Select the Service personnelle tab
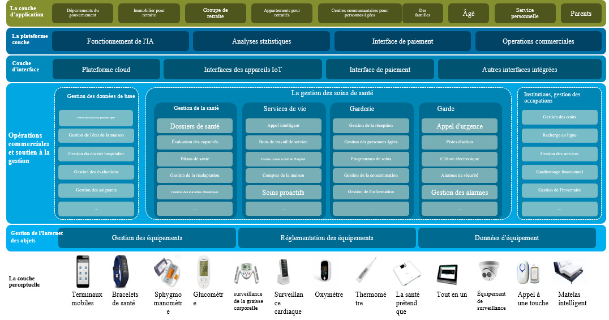The height and width of the screenshot is (320, 609). coord(525,13)
